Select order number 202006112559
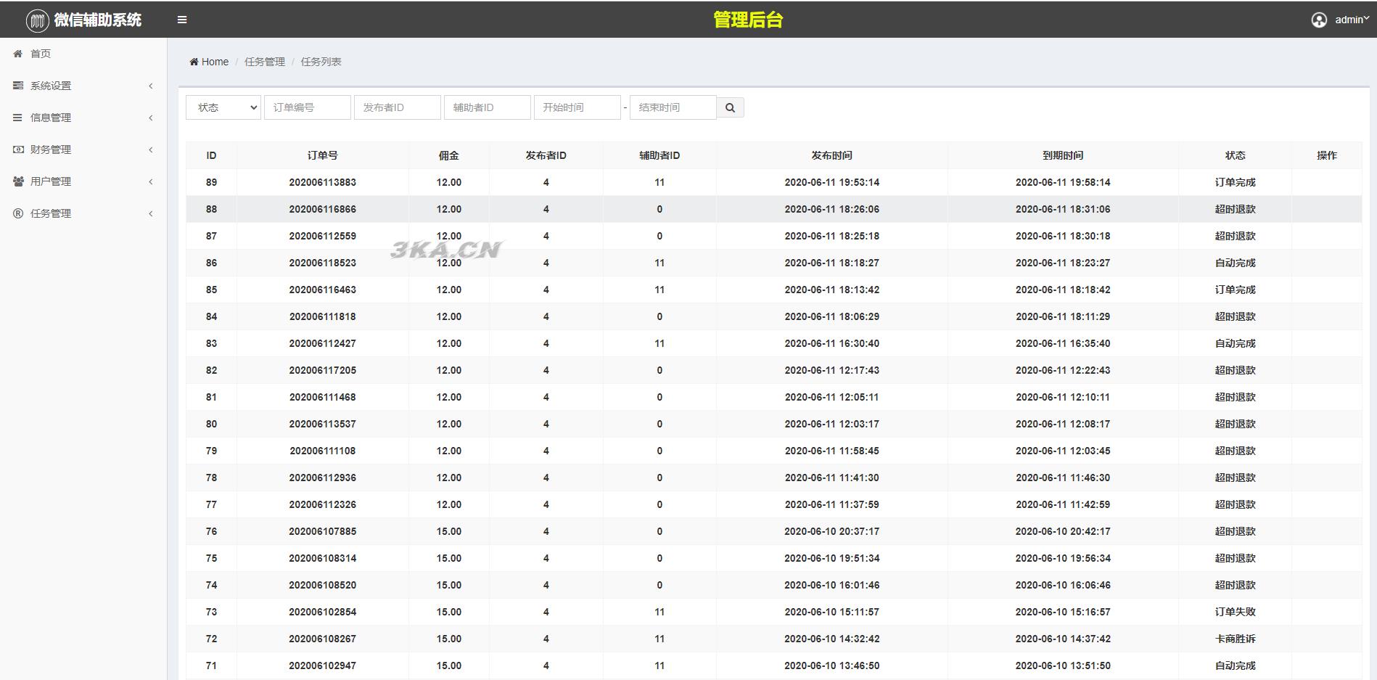Image resolution: width=1377 pixels, height=680 pixels. click(x=323, y=236)
